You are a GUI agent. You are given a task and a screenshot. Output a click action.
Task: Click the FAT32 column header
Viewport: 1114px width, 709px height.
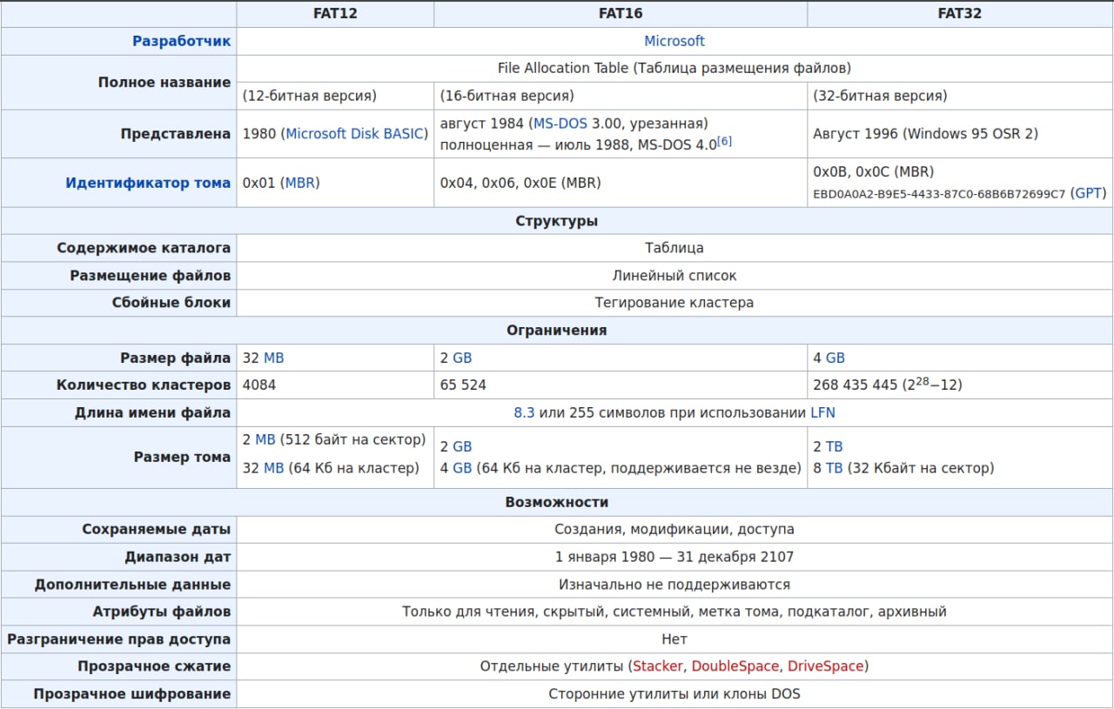pos(960,13)
